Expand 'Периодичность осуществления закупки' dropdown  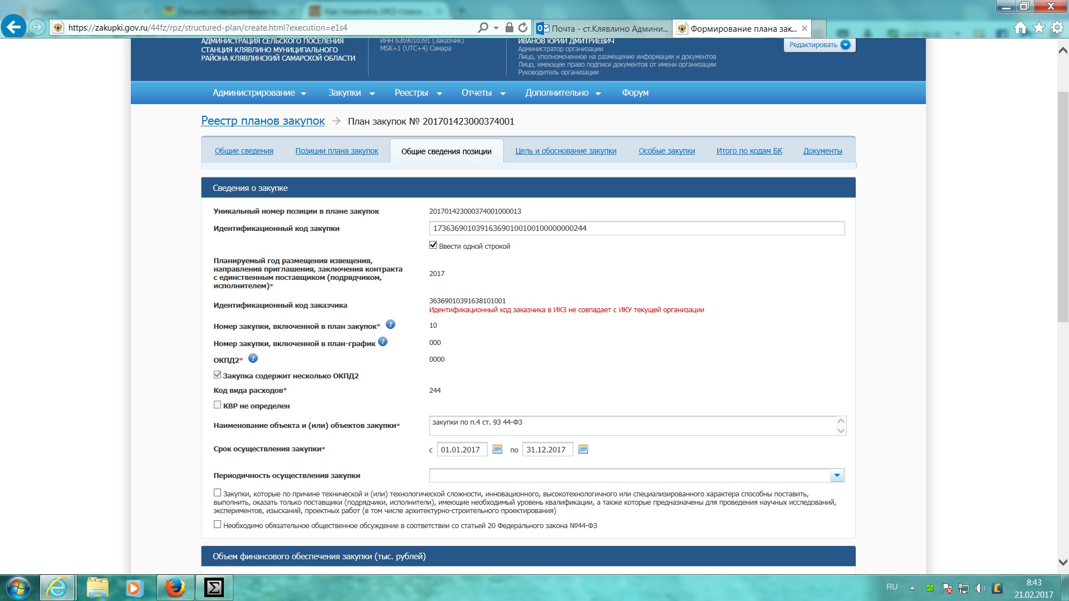pos(837,475)
